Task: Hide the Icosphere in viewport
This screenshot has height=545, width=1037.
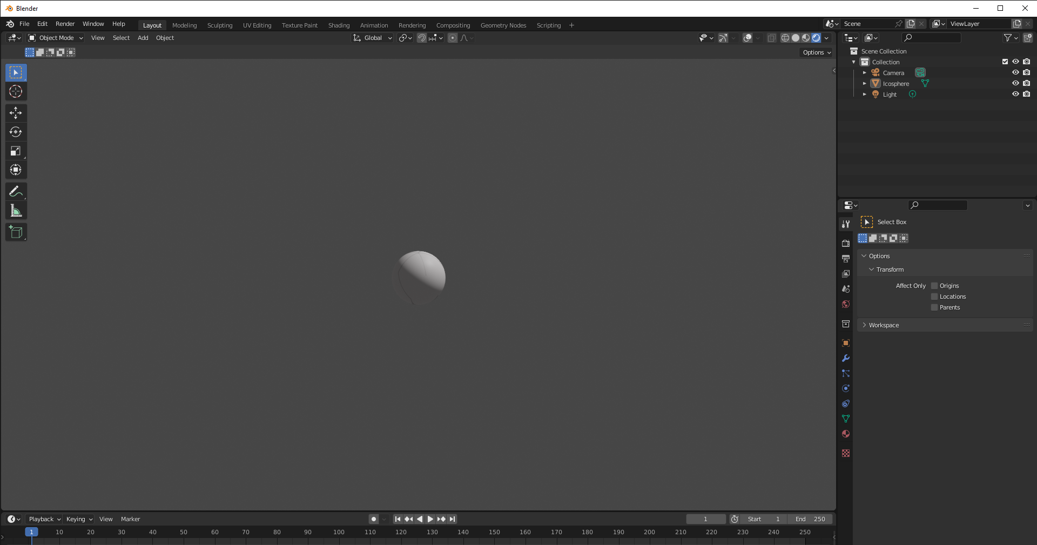Action: [x=1015, y=83]
